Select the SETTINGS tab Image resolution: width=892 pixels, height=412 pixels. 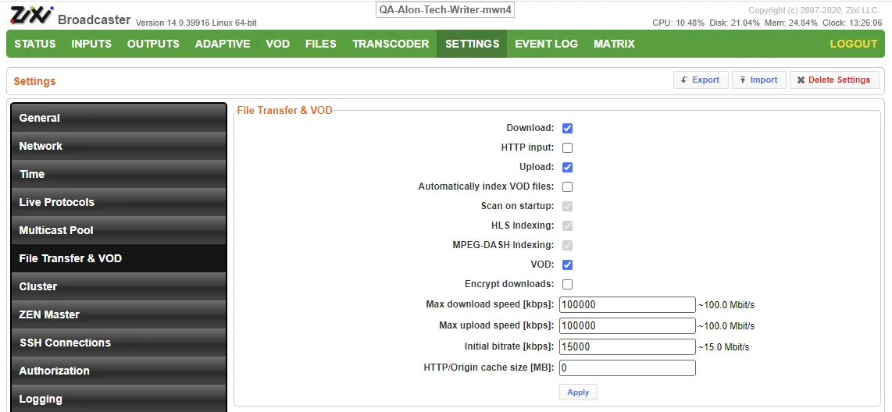point(473,44)
